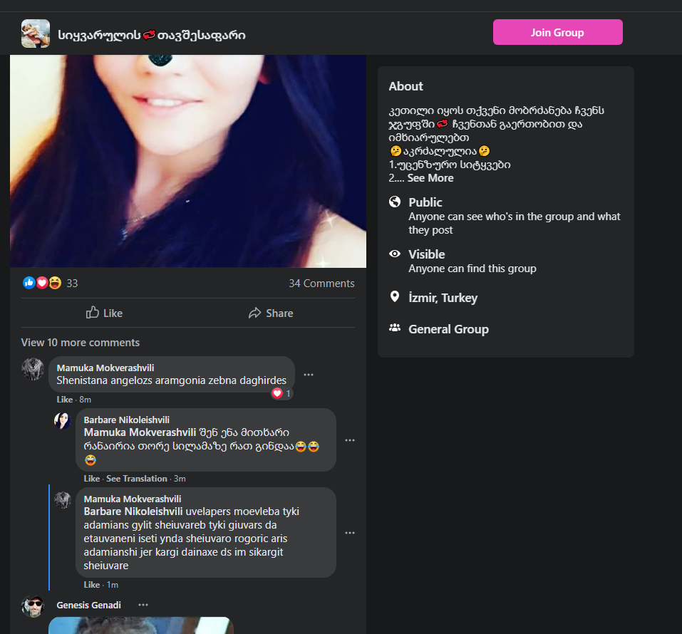
Task: Click the haha reaction icon on the post
Action: coord(54,283)
